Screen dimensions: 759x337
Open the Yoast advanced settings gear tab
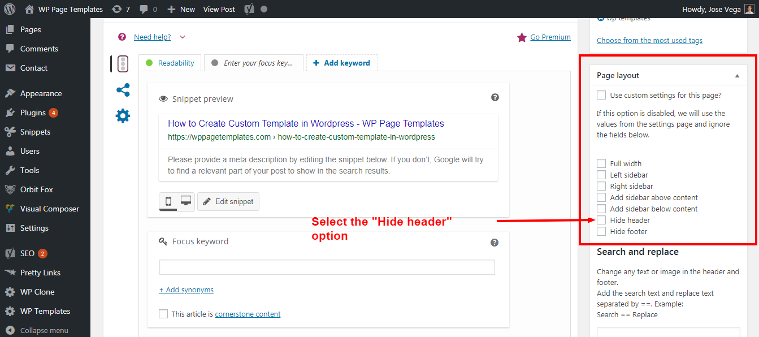click(x=123, y=116)
